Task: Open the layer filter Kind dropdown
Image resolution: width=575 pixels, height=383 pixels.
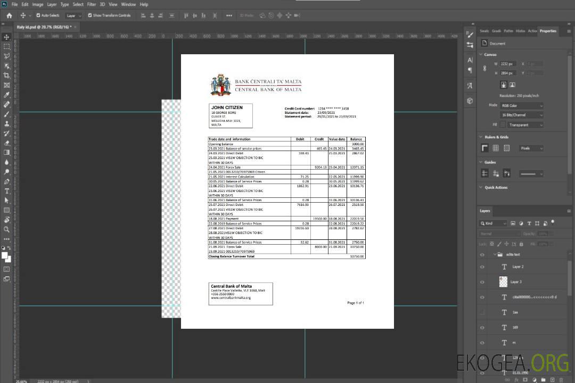Action: point(493,223)
